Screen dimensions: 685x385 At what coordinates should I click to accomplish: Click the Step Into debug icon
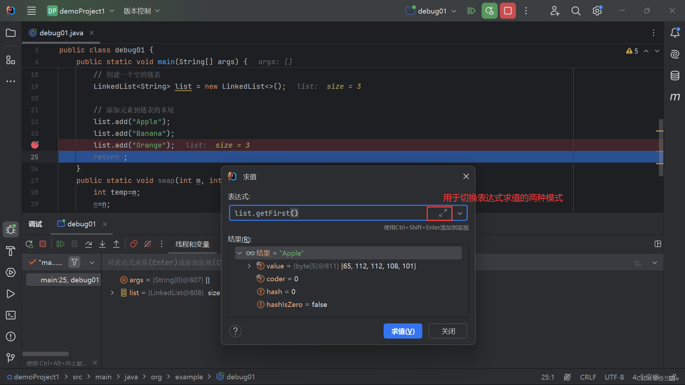click(x=102, y=243)
